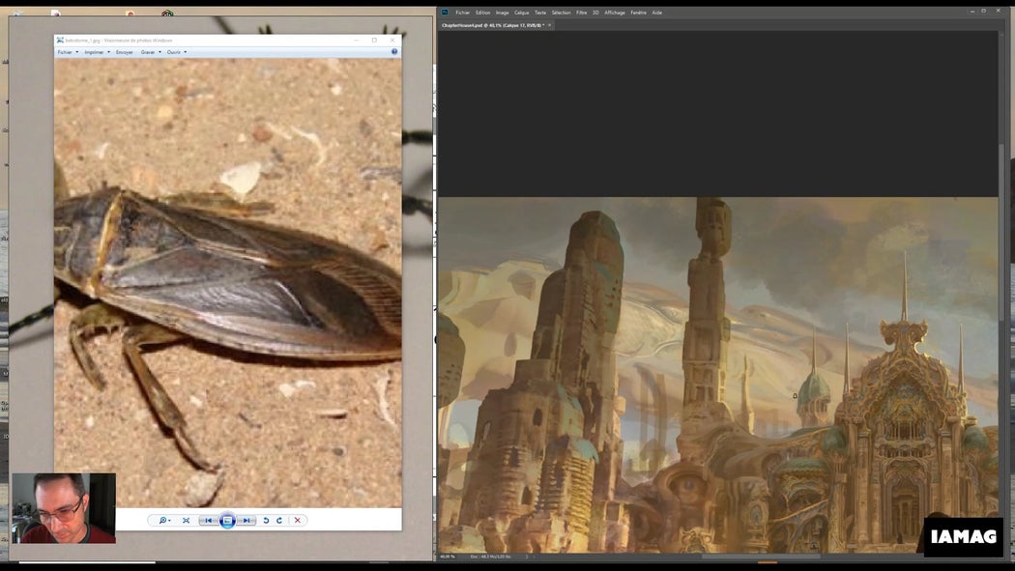Click the fit-to-window icon in Photo Viewer

point(186,520)
